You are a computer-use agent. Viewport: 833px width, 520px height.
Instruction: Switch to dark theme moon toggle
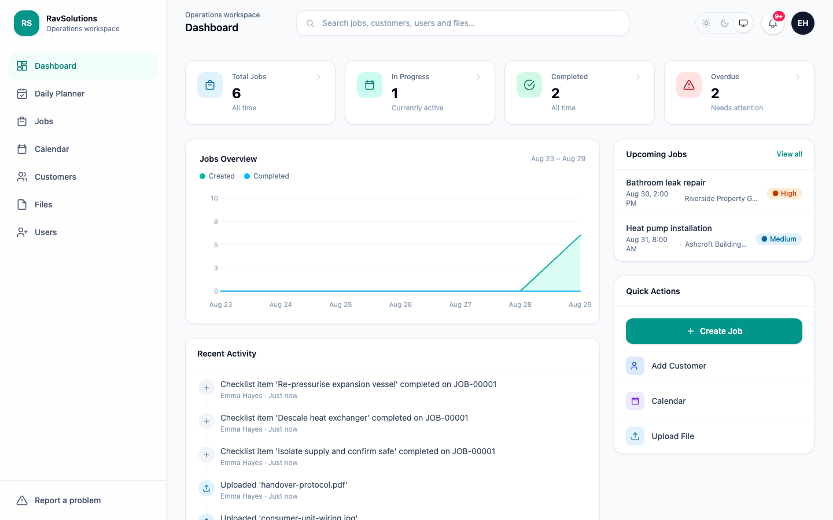click(725, 23)
